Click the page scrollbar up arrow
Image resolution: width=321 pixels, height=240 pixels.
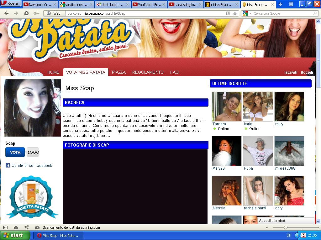coord(318,21)
